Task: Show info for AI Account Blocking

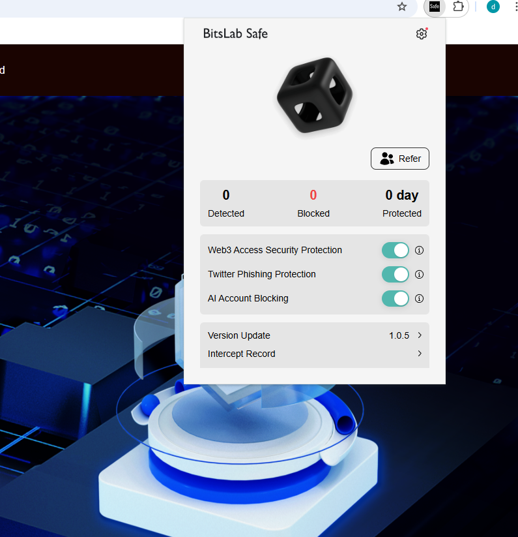Action: pyautogui.click(x=419, y=299)
